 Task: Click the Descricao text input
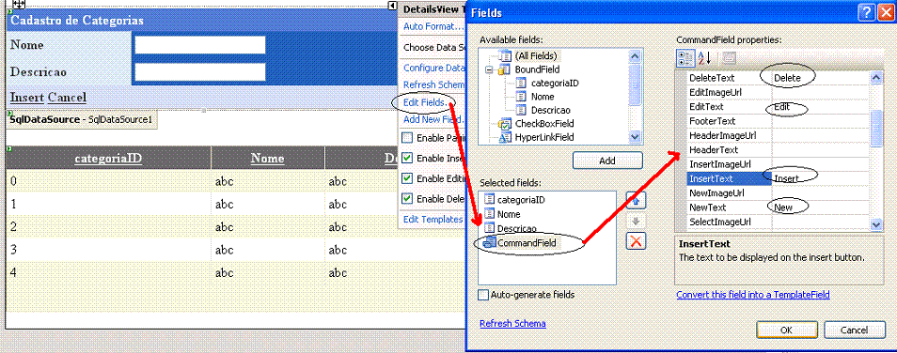(x=200, y=72)
